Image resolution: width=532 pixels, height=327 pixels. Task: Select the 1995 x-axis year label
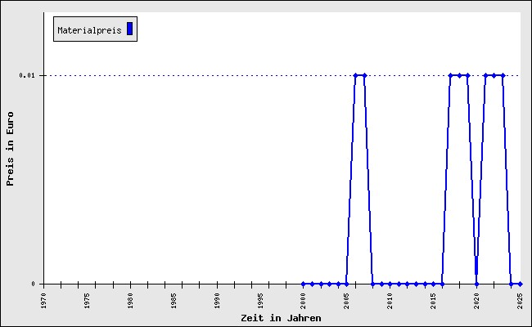click(x=260, y=300)
